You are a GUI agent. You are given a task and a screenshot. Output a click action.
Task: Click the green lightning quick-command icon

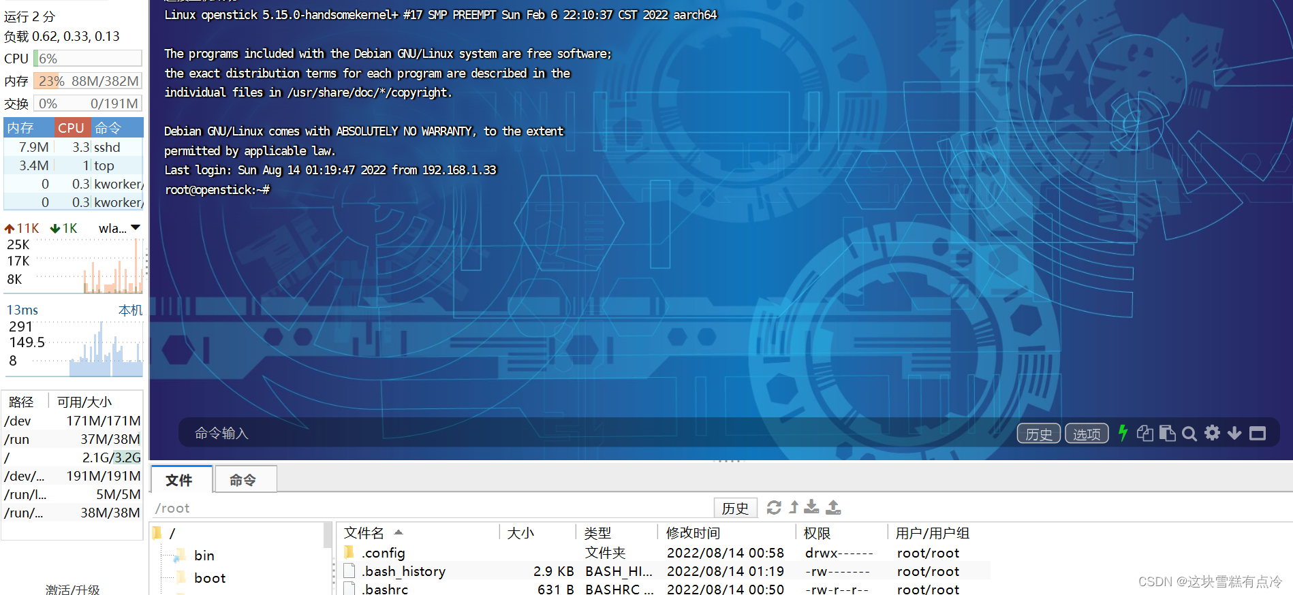(x=1123, y=433)
